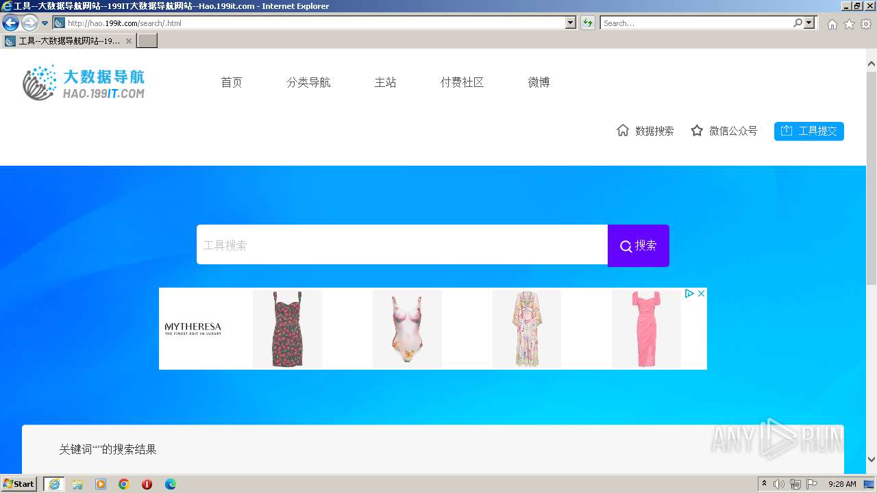877x493 pixels.
Task: Click the MYTHERESA ad logo
Action: [x=193, y=329]
